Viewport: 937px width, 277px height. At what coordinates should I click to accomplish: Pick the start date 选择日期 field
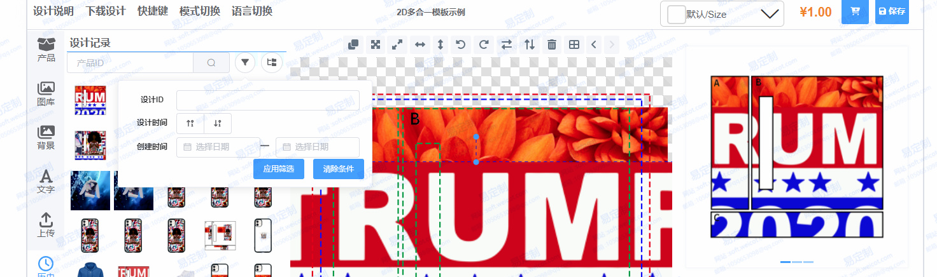[x=218, y=147]
